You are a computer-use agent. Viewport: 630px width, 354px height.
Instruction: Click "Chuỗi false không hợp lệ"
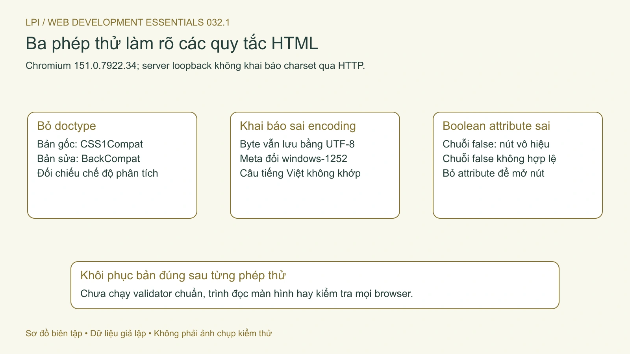point(499,159)
